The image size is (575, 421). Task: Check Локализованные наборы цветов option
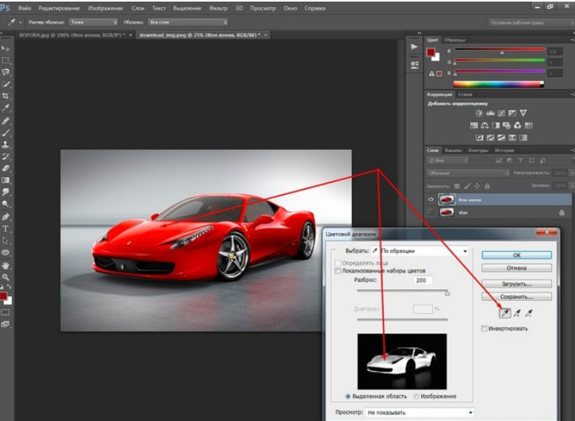tap(338, 271)
